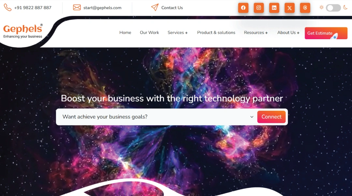The height and width of the screenshot is (196, 352).
Task: Click the sun light-mode icon
Action: coord(321,8)
